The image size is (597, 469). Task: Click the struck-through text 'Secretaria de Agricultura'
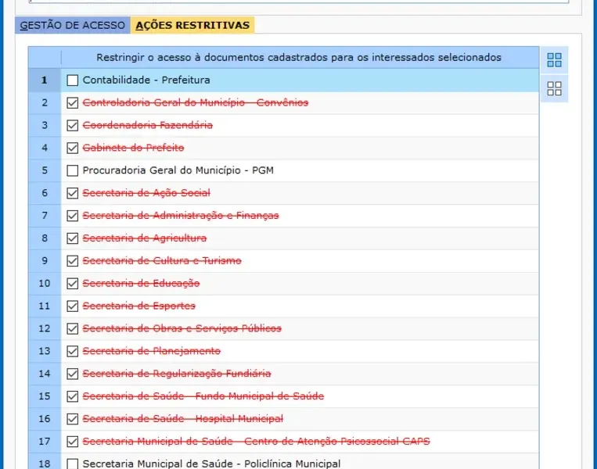[145, 238]
